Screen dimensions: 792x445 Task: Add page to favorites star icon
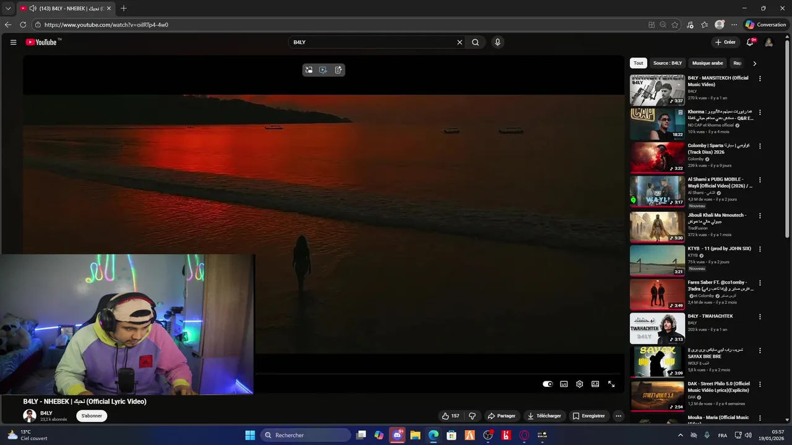675,25
